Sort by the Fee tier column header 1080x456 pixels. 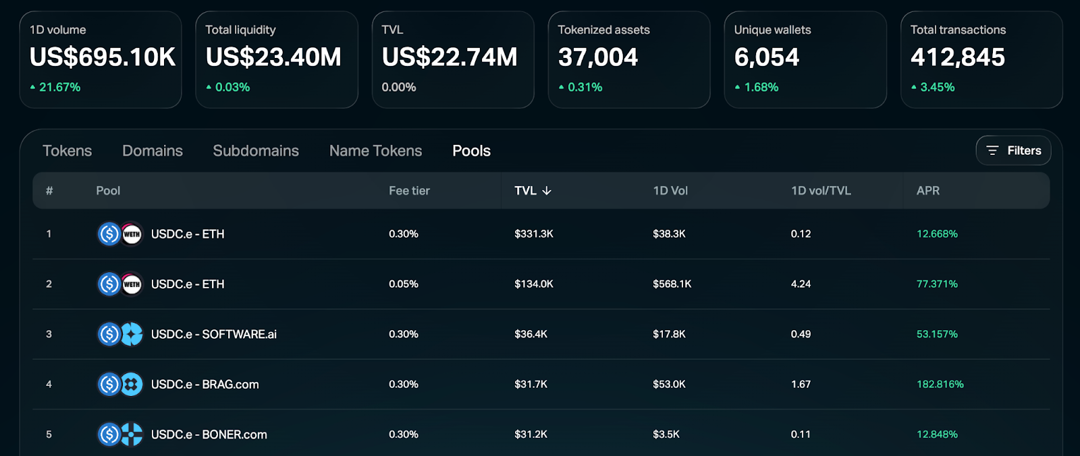409,191
